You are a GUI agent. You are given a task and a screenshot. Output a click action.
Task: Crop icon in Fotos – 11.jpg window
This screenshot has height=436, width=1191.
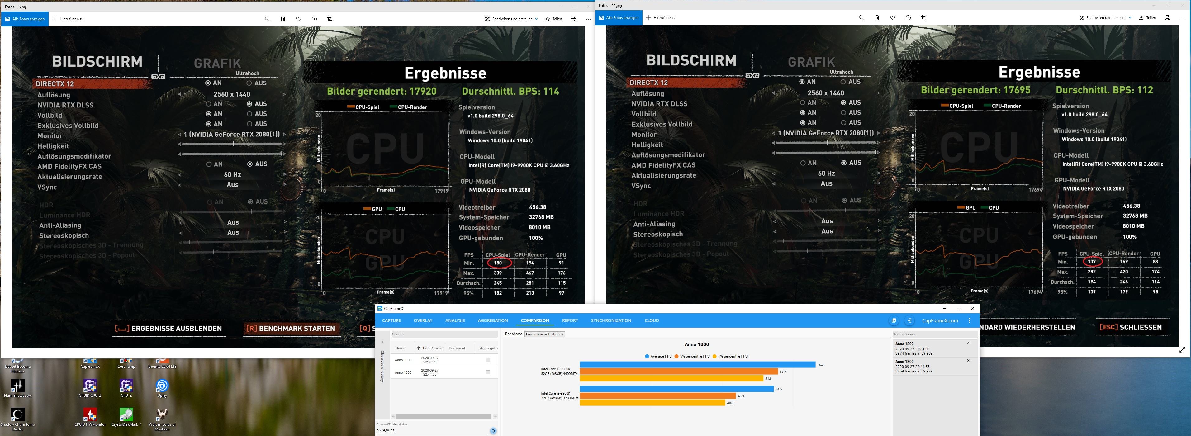[x=924, y=17]
